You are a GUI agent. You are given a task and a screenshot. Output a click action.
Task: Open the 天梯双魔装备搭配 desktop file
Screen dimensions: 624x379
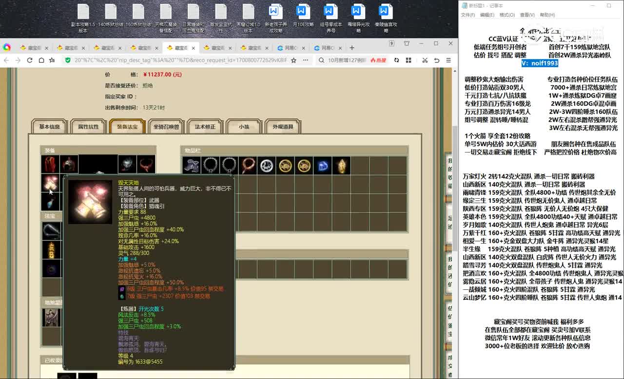point(166,19)
